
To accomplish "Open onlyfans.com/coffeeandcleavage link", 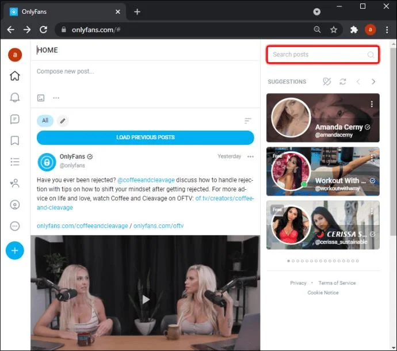I will point(82,226).
